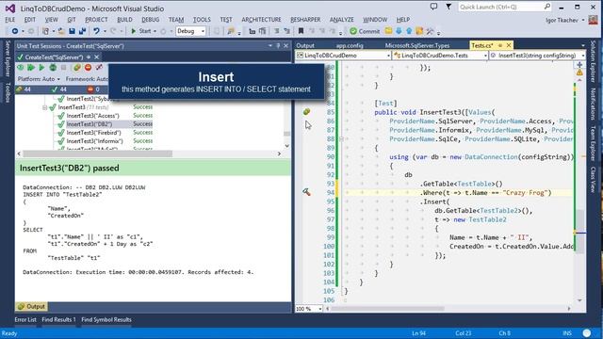Open the InsertTest3 member dropdown

pyautogui.click(x=537, y=56)
